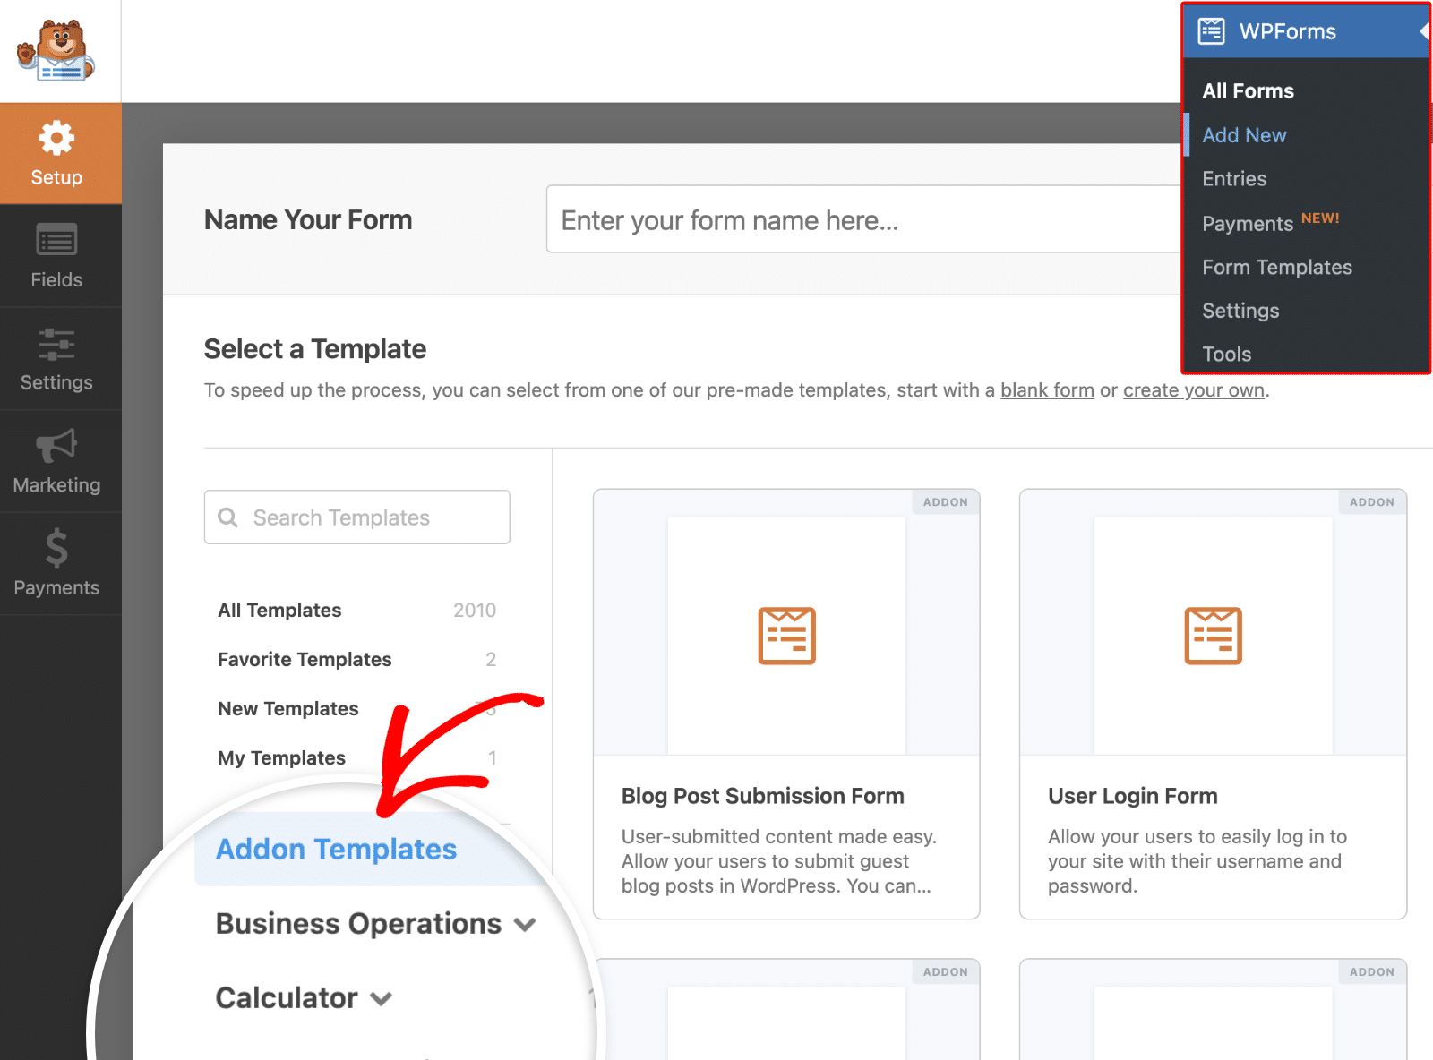This screenshot has width=1433, height=1060.
Task: Select the My Templates category
Action: pos(281,757)
